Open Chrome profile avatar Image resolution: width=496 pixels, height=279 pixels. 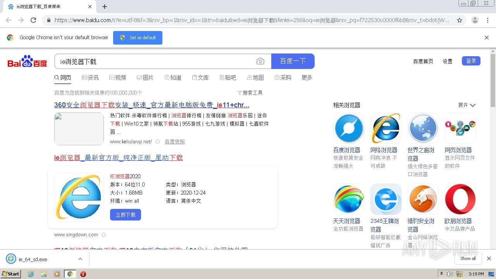(475, 20)
